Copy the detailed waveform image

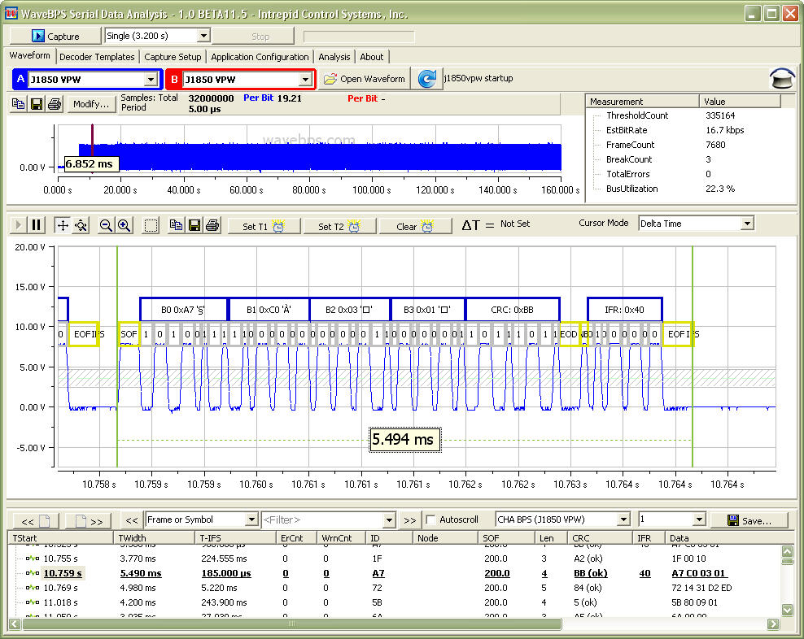176,225
